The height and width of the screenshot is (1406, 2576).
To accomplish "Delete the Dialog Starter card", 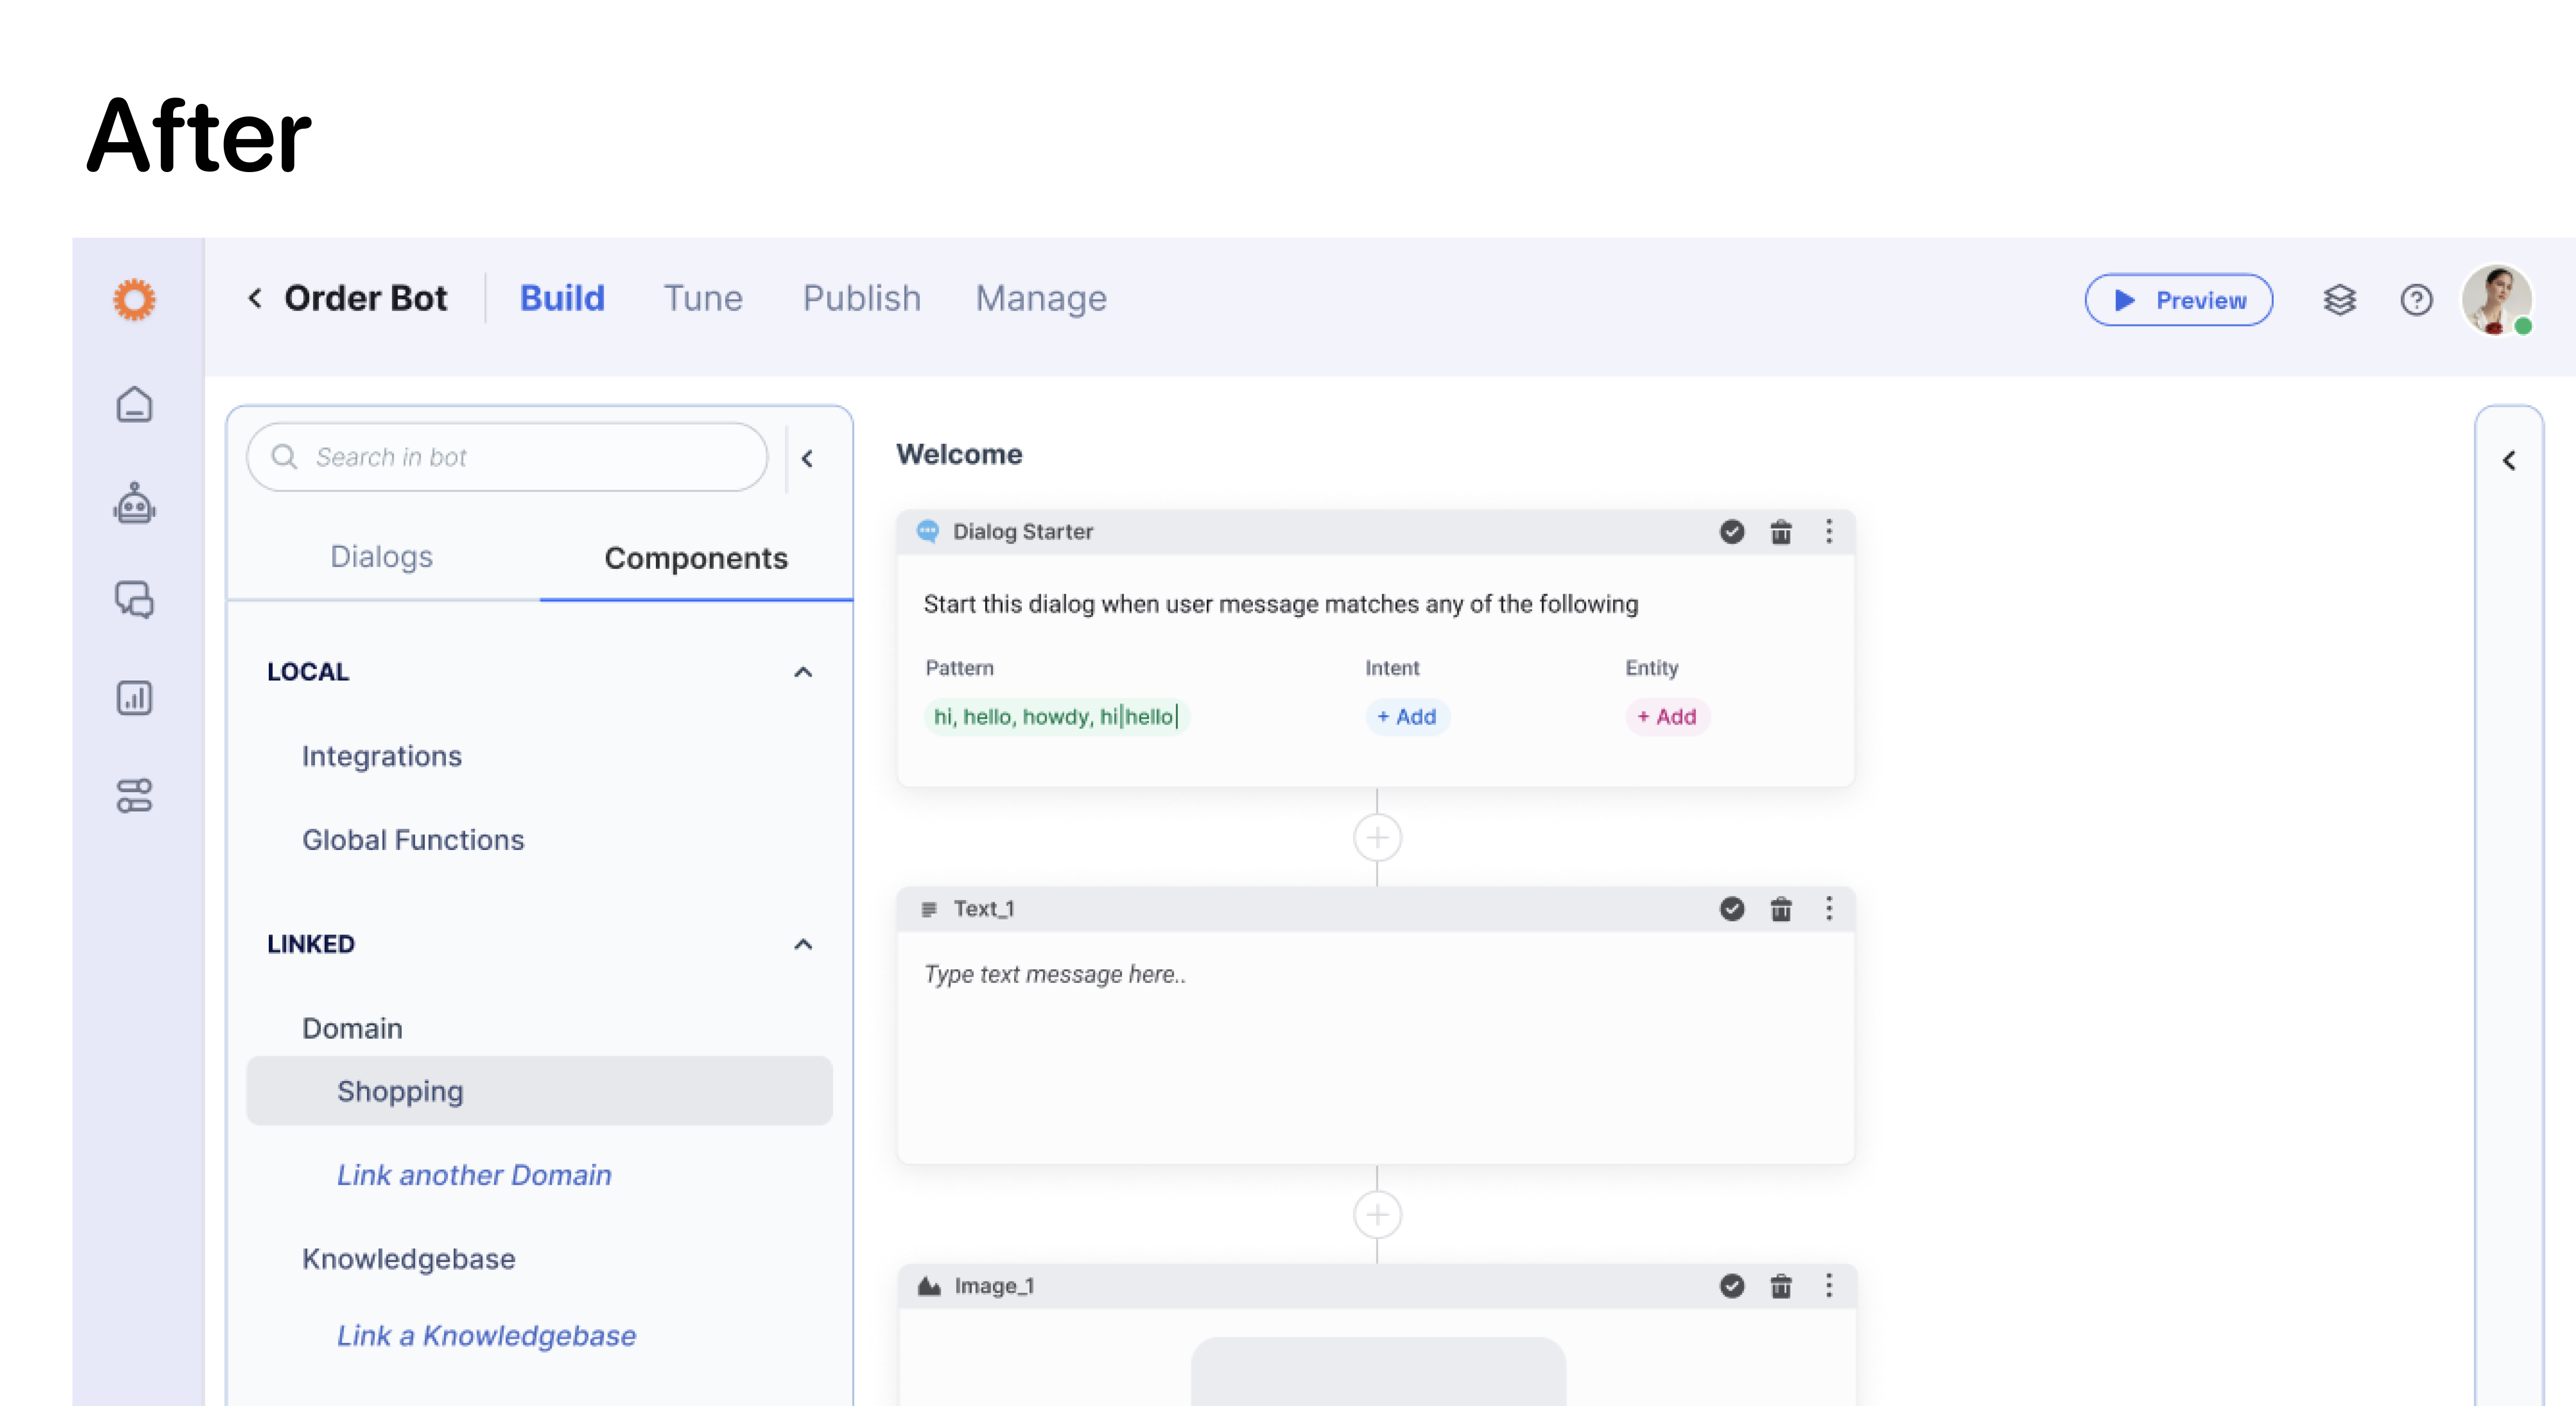I will pos(1781,532).
